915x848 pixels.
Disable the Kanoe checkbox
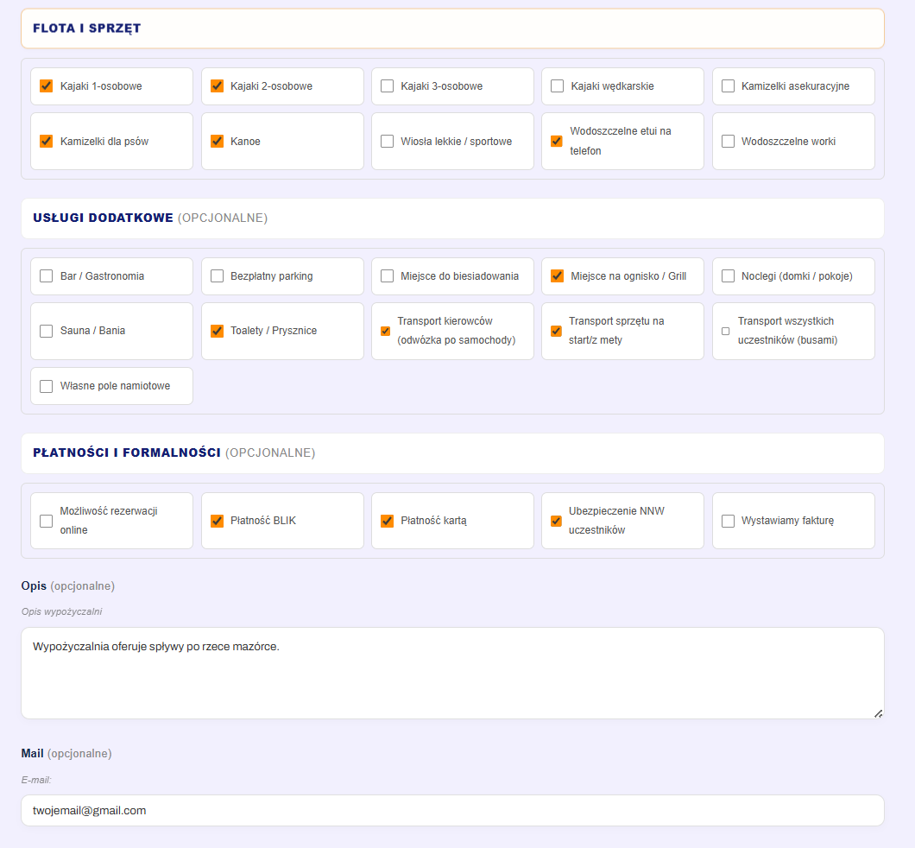point(217,141)
